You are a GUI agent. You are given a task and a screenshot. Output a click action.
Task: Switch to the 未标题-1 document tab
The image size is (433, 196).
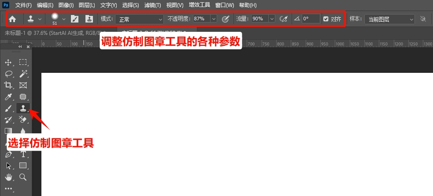[x=54, y=33]
